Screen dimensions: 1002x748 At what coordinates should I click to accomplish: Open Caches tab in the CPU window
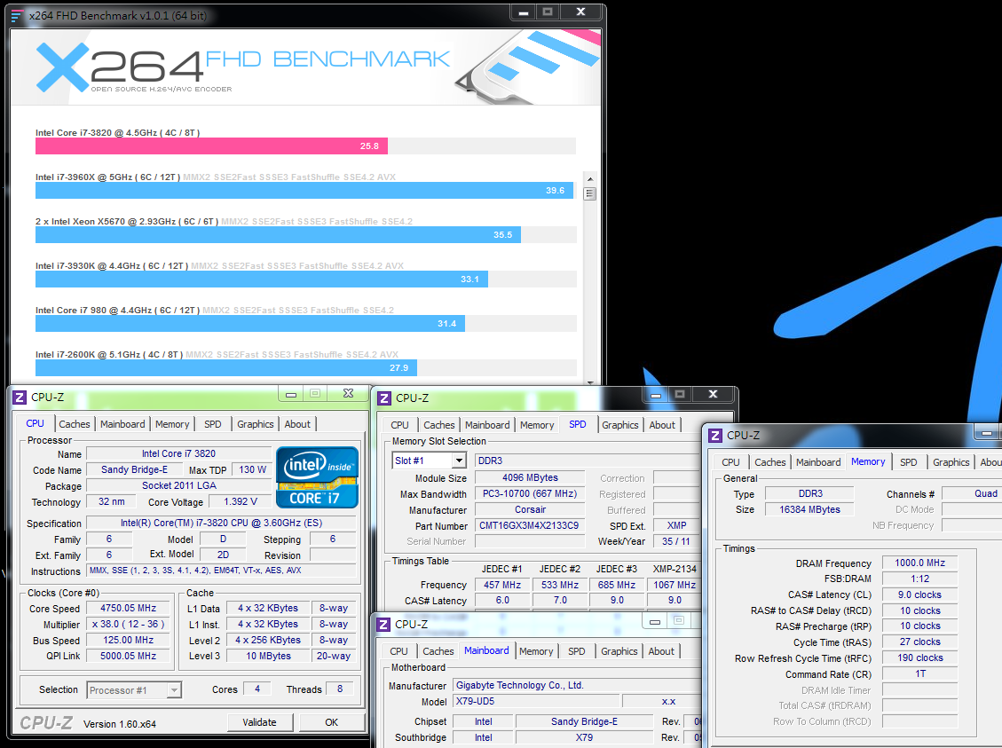tap(75, 424)
